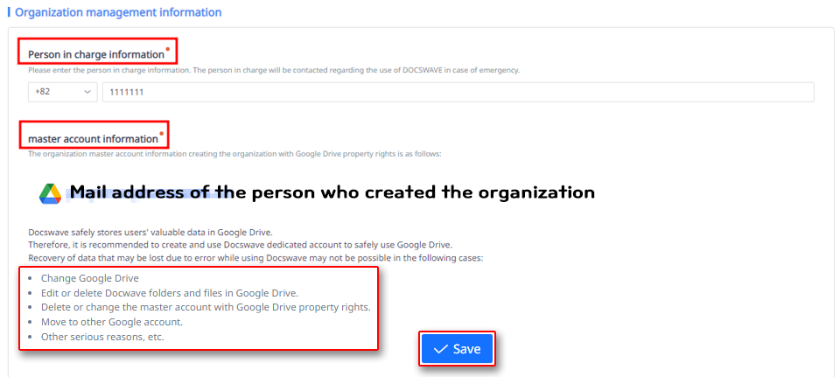The image size is (840, 377).
Task: Open the +82 country code dropdown
Action: point(64,92)
